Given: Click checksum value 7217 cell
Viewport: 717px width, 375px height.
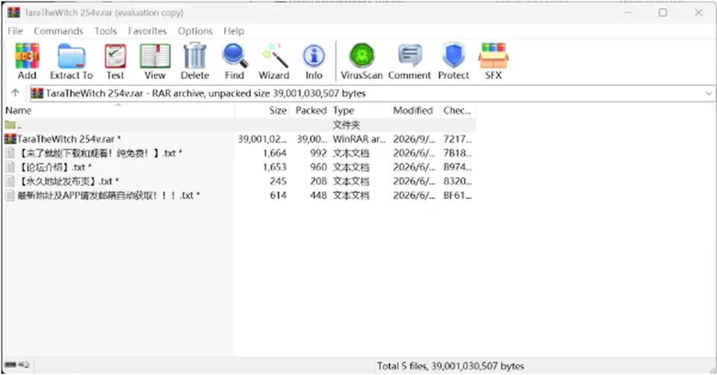Looking at the screenshot, I should 458,139.
